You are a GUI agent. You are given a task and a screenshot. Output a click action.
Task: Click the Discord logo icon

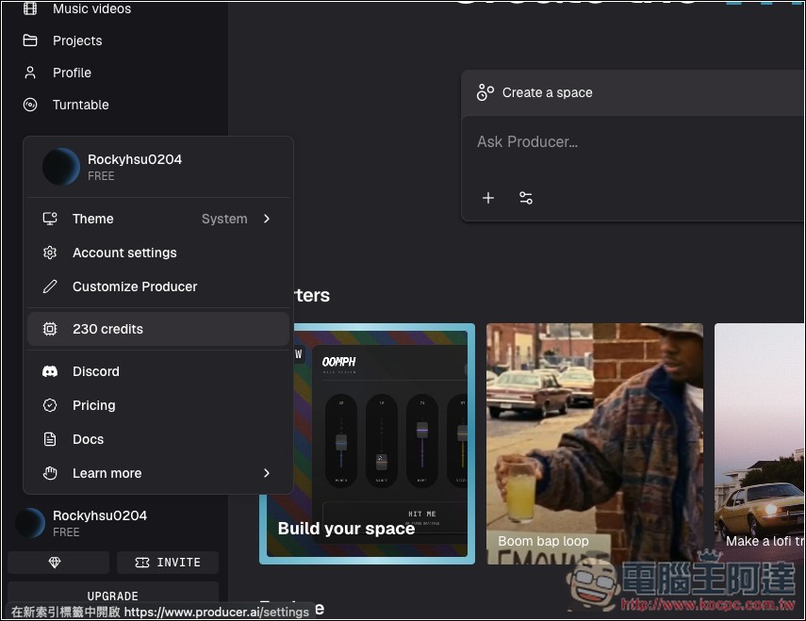click(x=50, y=371)
